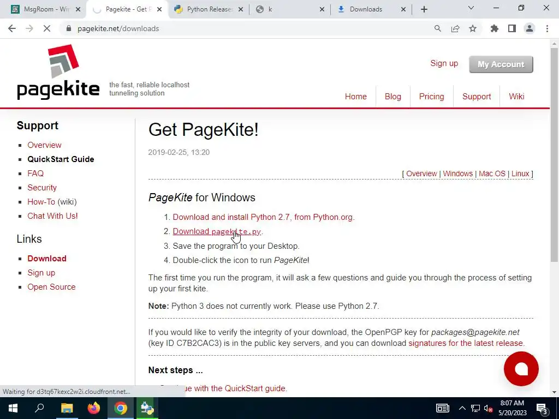Jump to the Linux section link
Viewport: 559px width, 419px height.
[520, 173]
